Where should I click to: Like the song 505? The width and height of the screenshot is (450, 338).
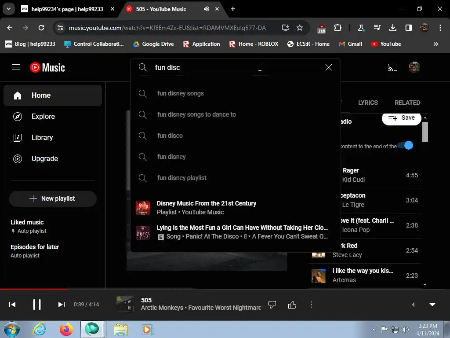click(x=292, y=305)
